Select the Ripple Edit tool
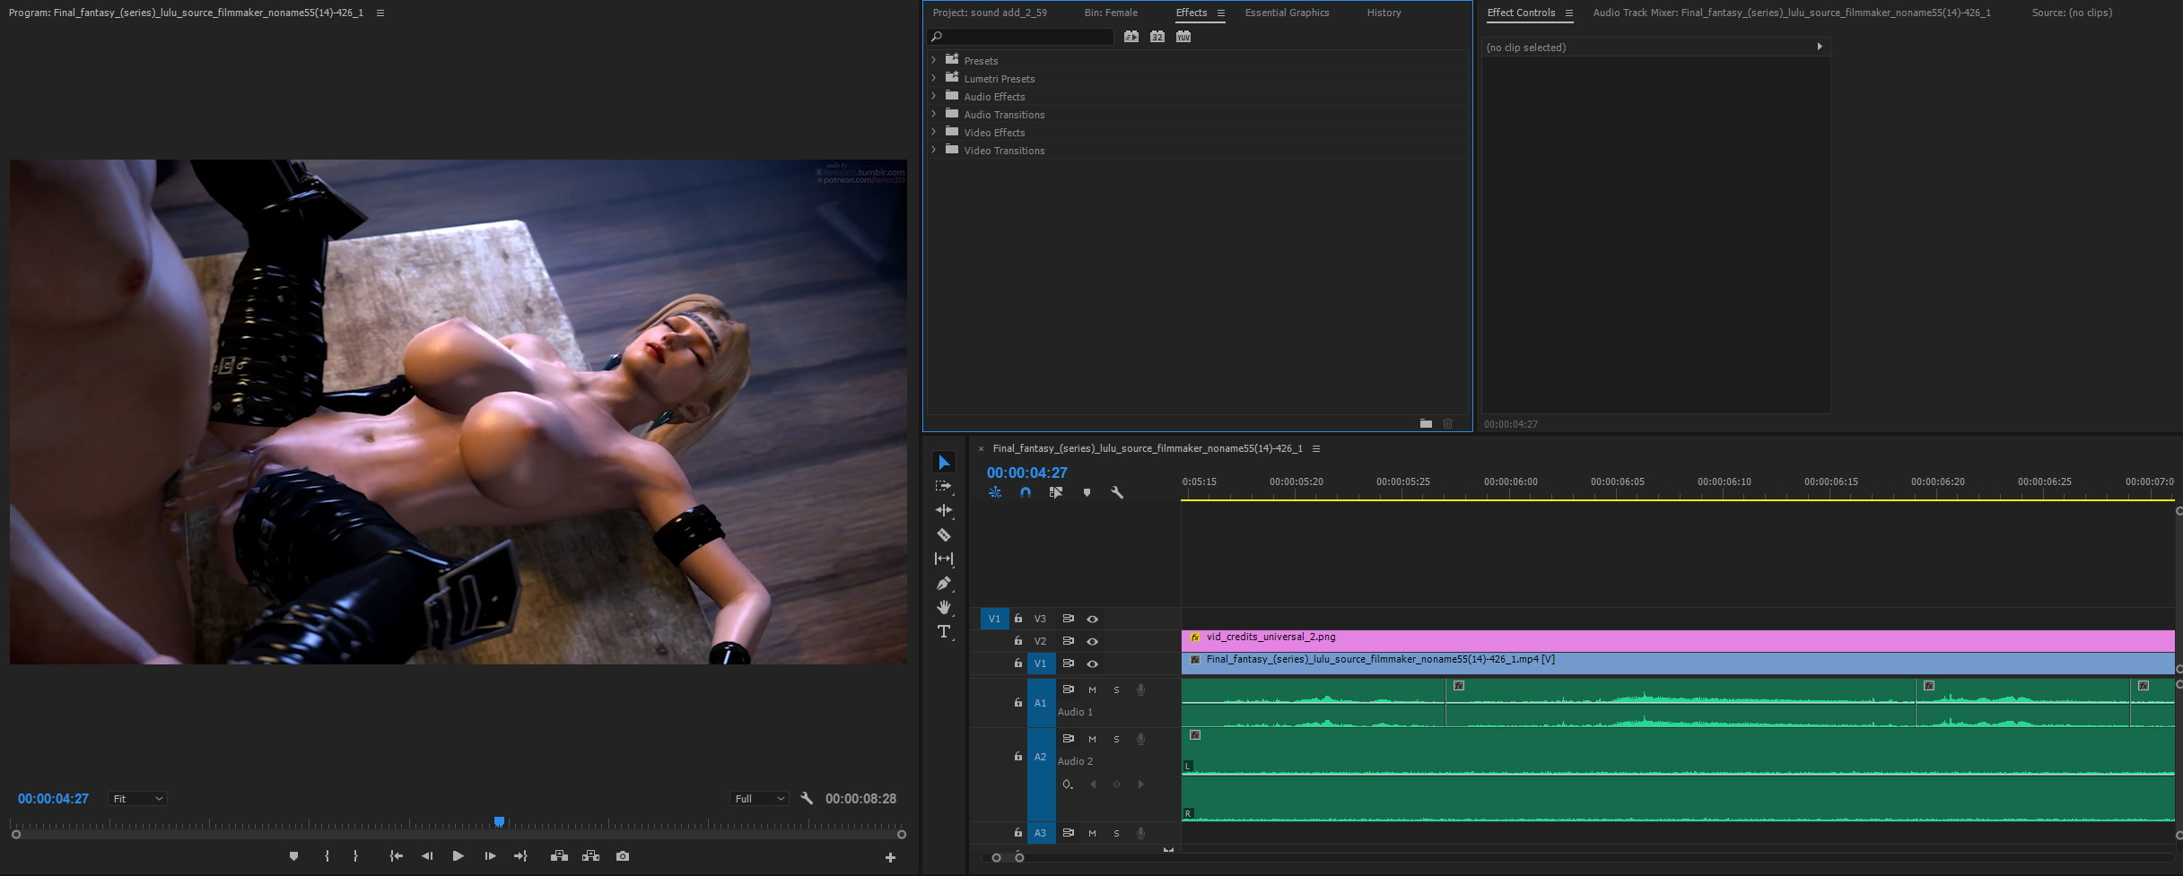2183x876 pixels. pos(944,510)
